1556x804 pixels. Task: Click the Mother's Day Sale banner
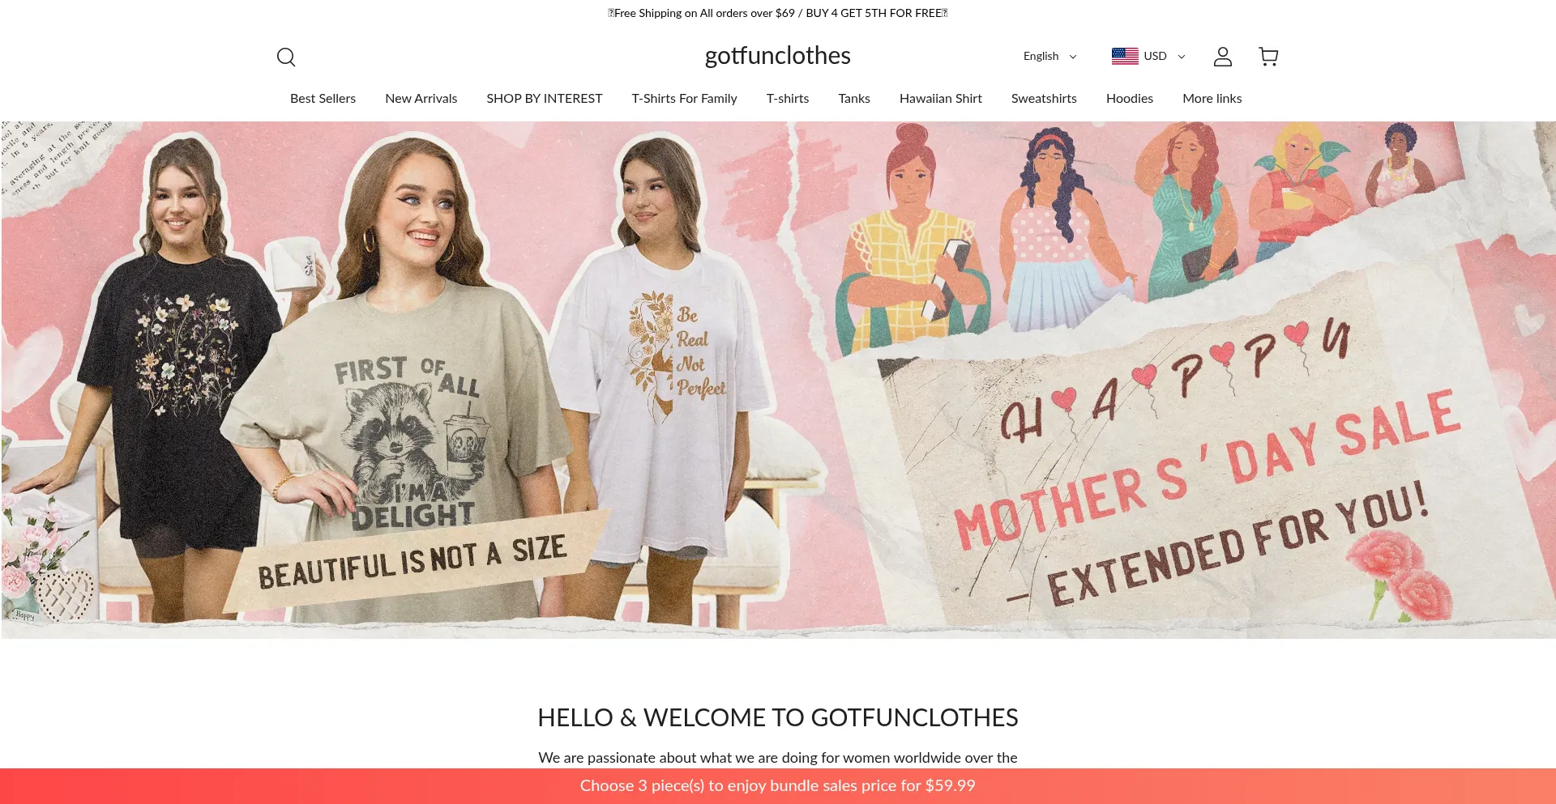point(778,380)
